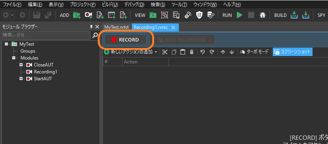Expand the StartAUT module node
The height and width of the screenshot is (144, 328).
(x=21, y=79)
